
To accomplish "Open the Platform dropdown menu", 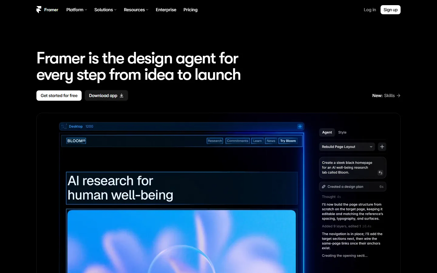I will 76,10.
